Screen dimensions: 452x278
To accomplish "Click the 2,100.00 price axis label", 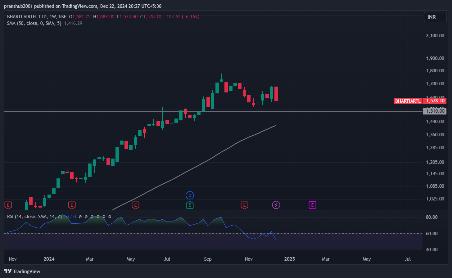I will click(x=435, y=36).
